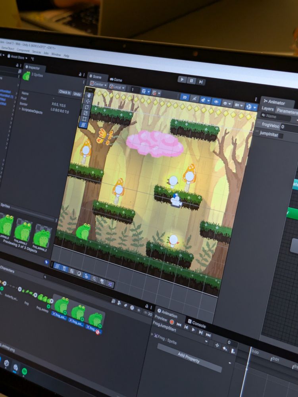The image size is (298, 397).
Task: Select the Rotate tool in Scene
Action: pyautogui.click(x=87, y=107)
